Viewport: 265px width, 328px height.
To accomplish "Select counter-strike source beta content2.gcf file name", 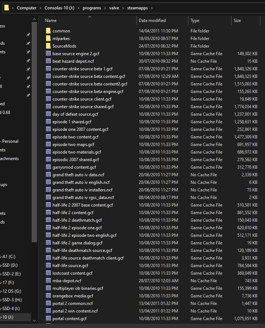I will tap(90, 84).
